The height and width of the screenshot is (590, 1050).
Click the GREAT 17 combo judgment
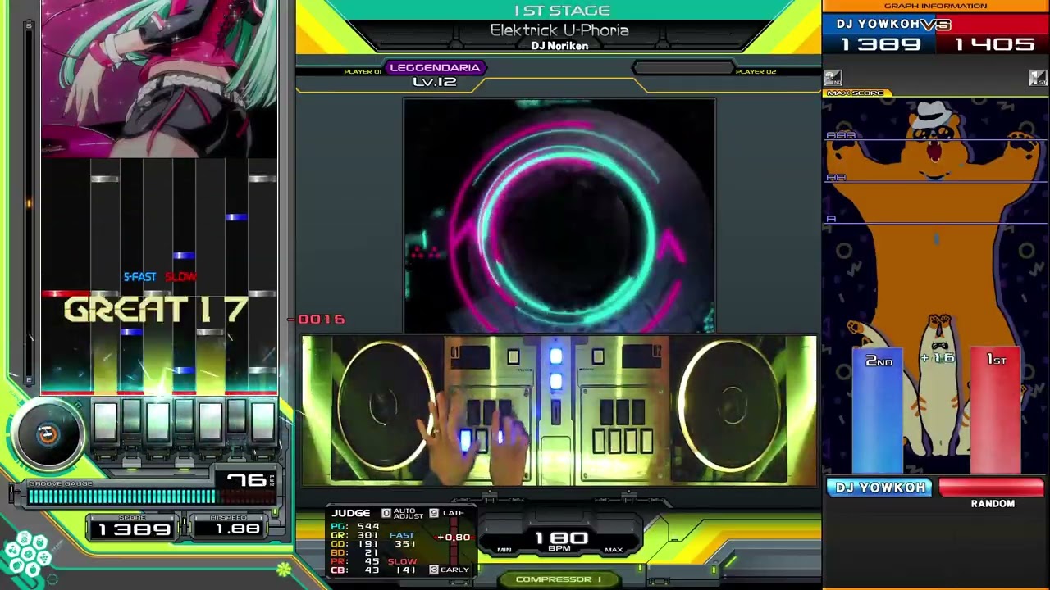pos(156,310)
